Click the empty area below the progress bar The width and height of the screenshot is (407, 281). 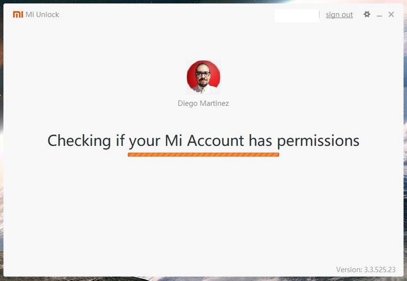point(203,207)
